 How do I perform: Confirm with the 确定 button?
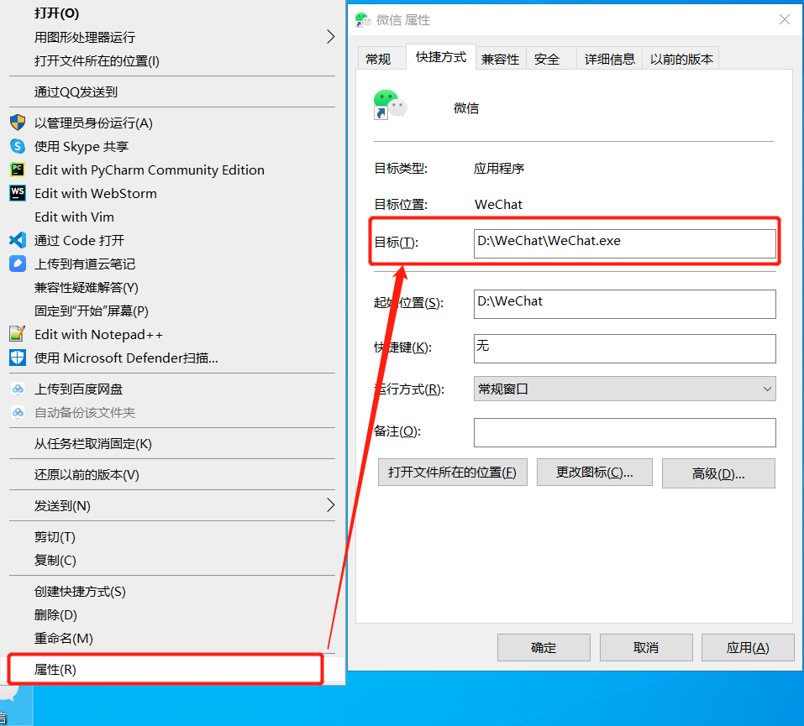544,648
